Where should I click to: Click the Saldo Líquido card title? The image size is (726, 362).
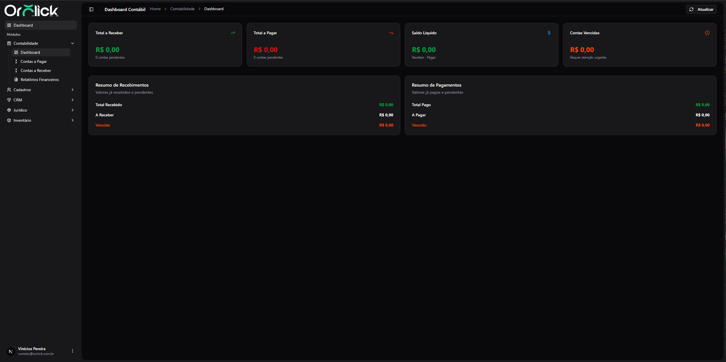point(424,33)
